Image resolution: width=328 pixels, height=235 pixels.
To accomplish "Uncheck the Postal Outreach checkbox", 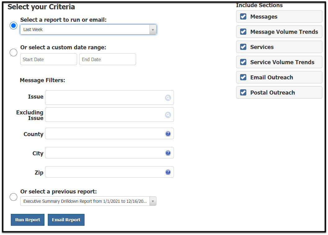I will (243, 92).
